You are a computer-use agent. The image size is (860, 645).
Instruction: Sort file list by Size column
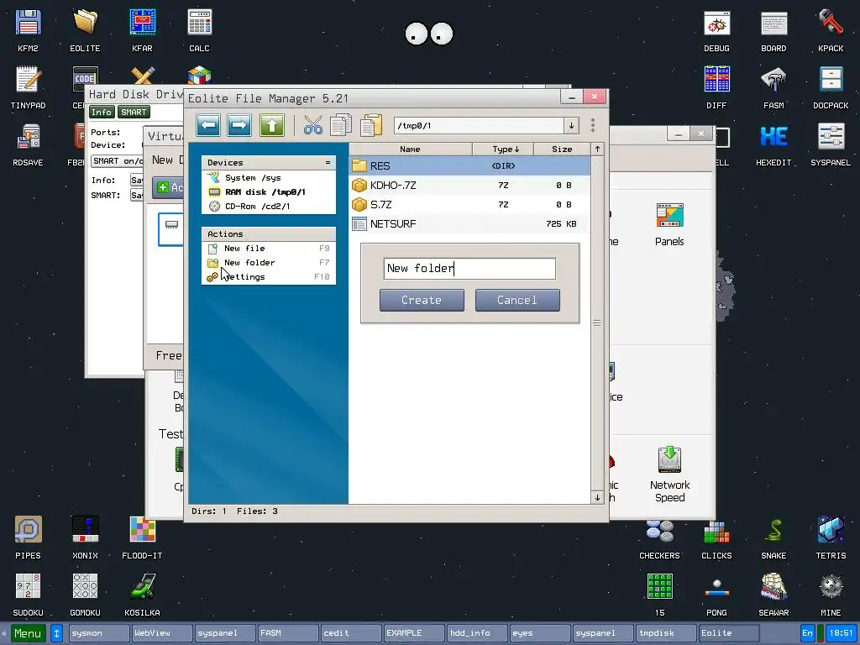pyautogui.click(x=562, y=149)
